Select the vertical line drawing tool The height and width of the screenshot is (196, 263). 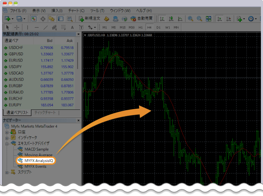point(28,27)
